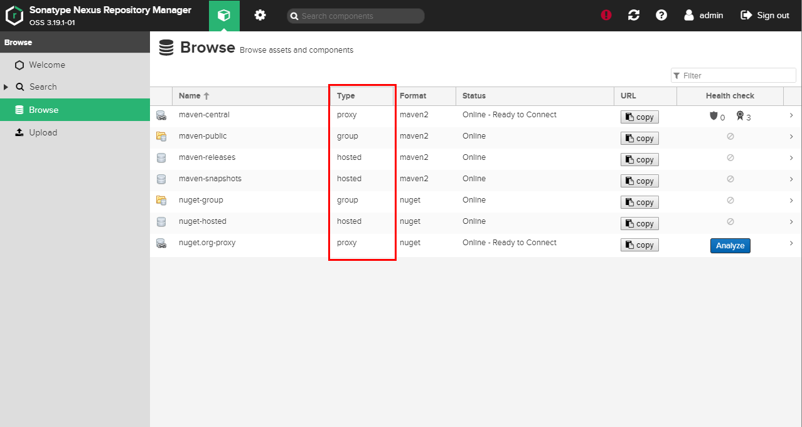Viewport: 802px width, 427px height.
Task: Click the nuget.org-proxy repository icon
Action: pos(161,243)
